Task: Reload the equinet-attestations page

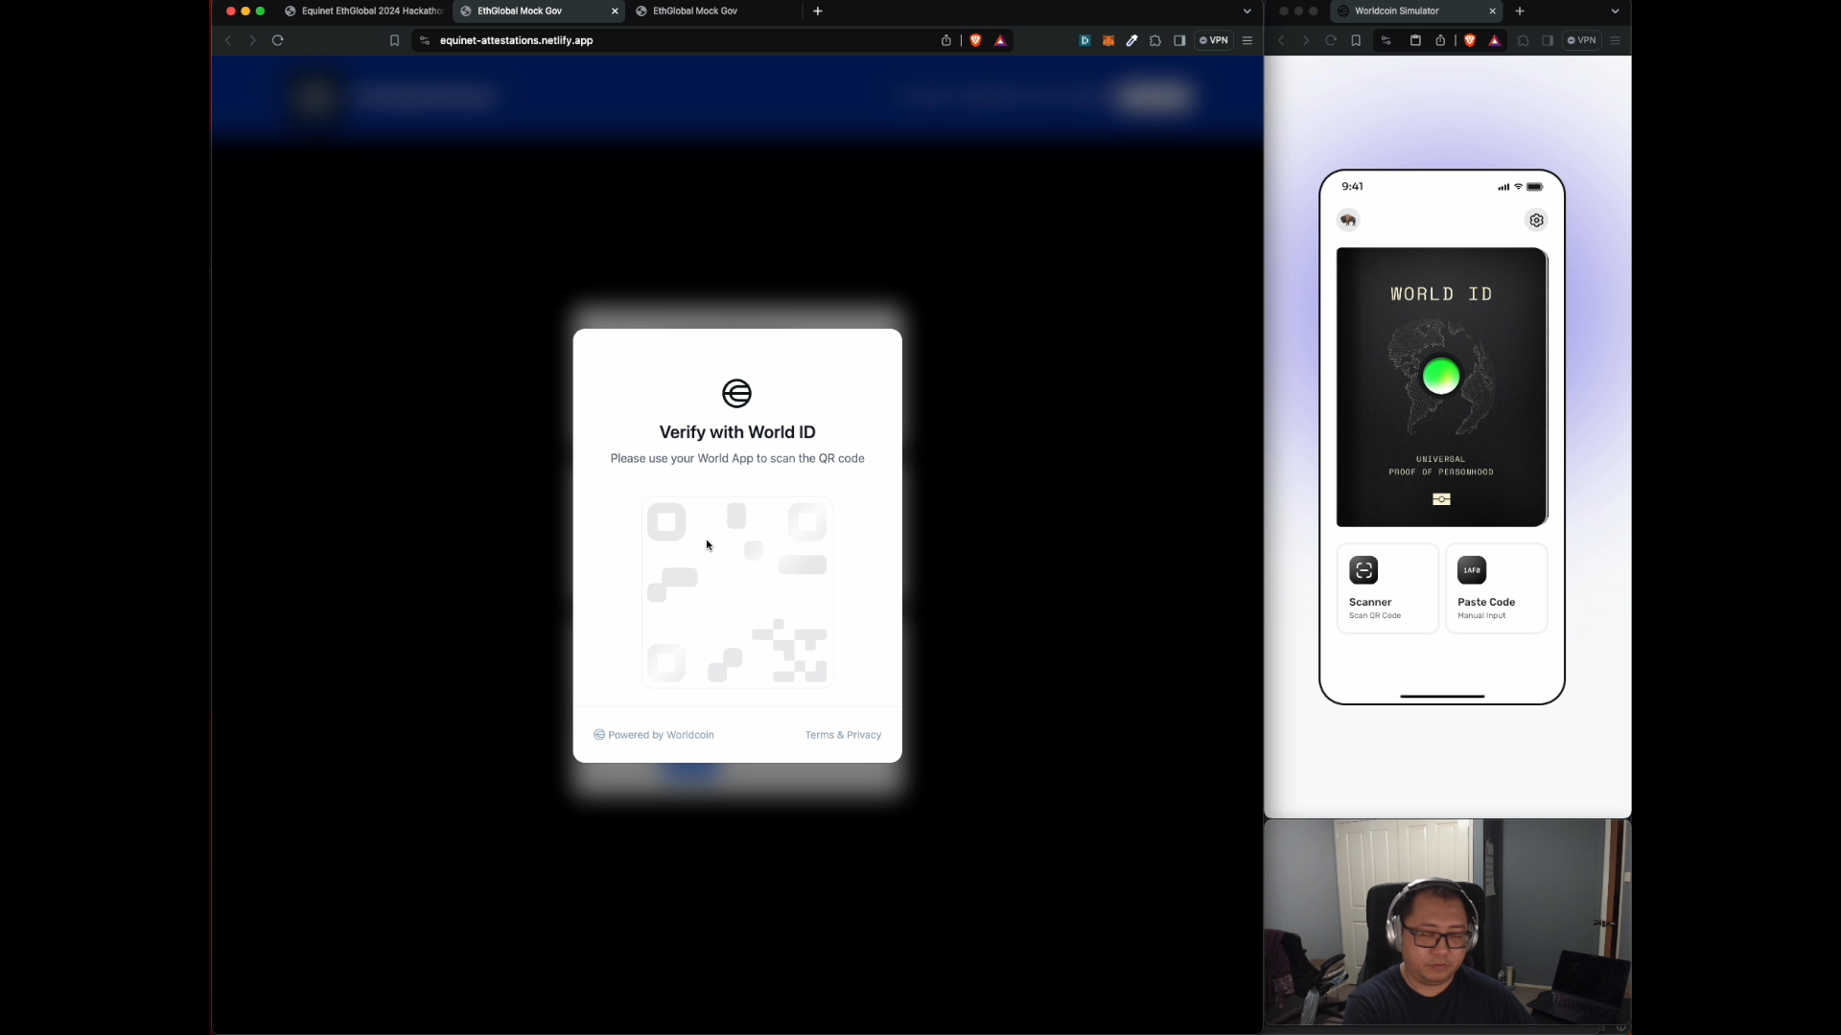Action: tap(278, 40)
